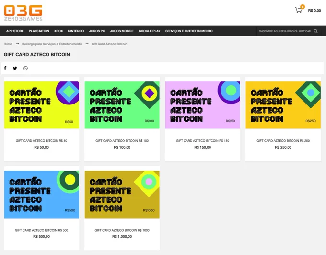Open the Nintendo menu
The image size is (326, 255).
(76, 31)
